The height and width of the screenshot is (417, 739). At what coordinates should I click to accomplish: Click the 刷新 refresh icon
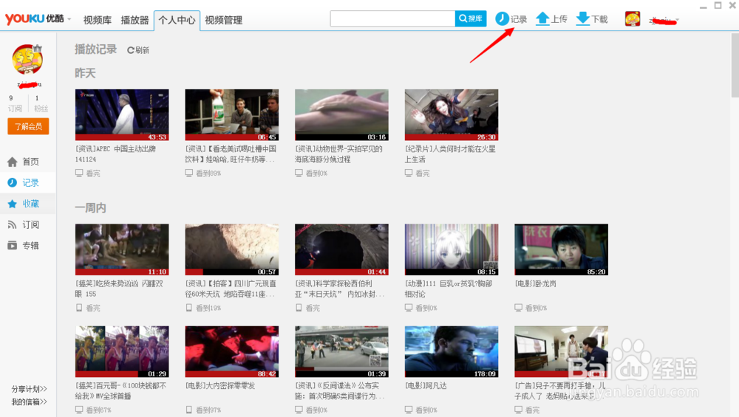[x=131, y=50]
